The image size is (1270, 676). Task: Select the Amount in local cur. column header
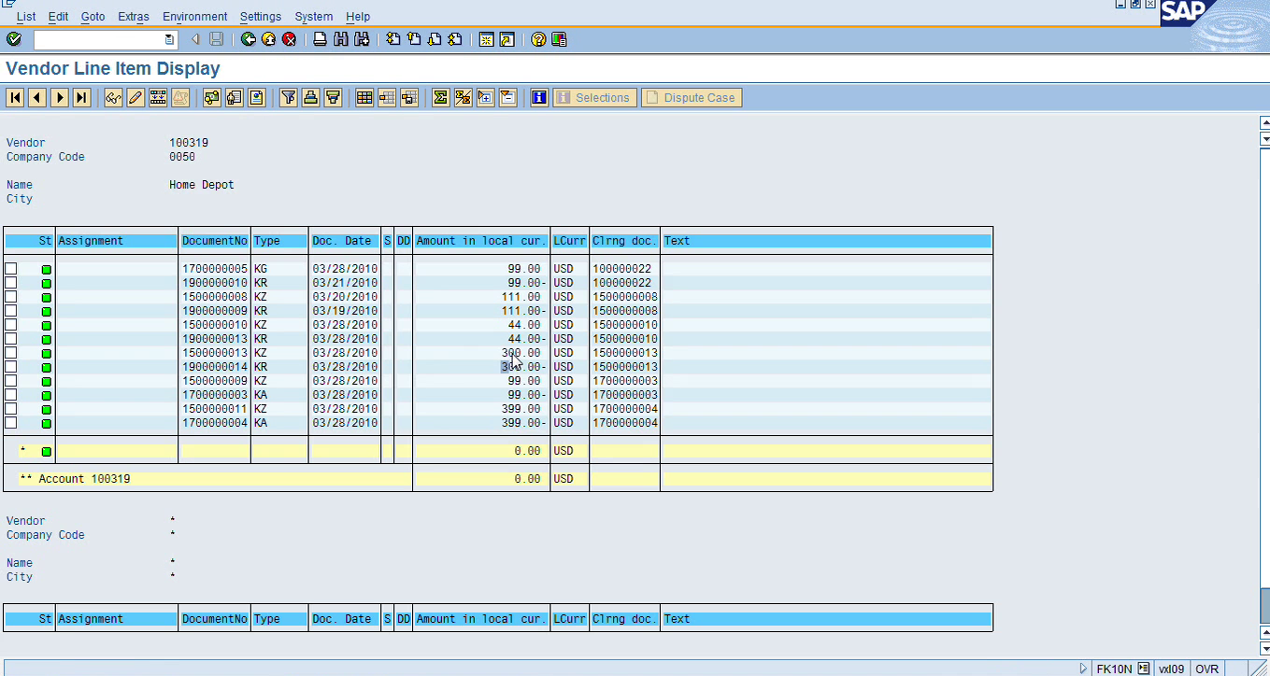click(482, 241)
